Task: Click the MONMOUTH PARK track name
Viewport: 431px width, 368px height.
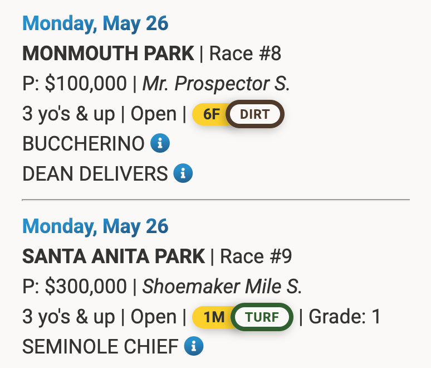Action: point(108,53)
